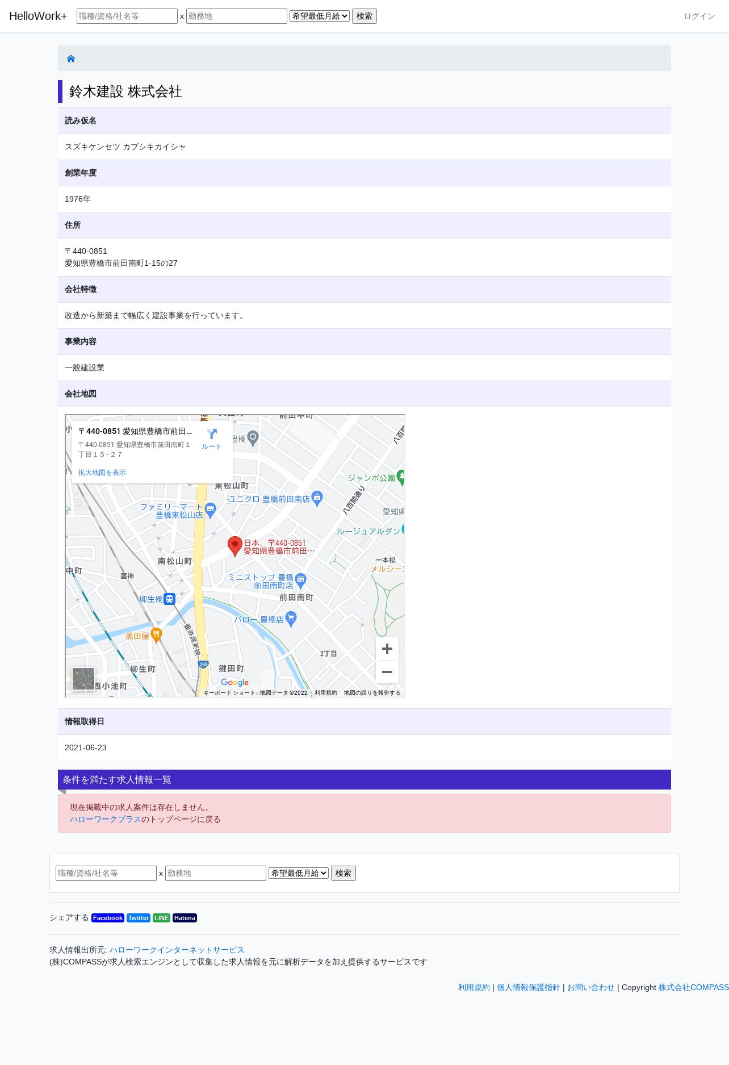Click the bottom search button
This screenshot has width=729, height=1065.
tap(343, 873)
